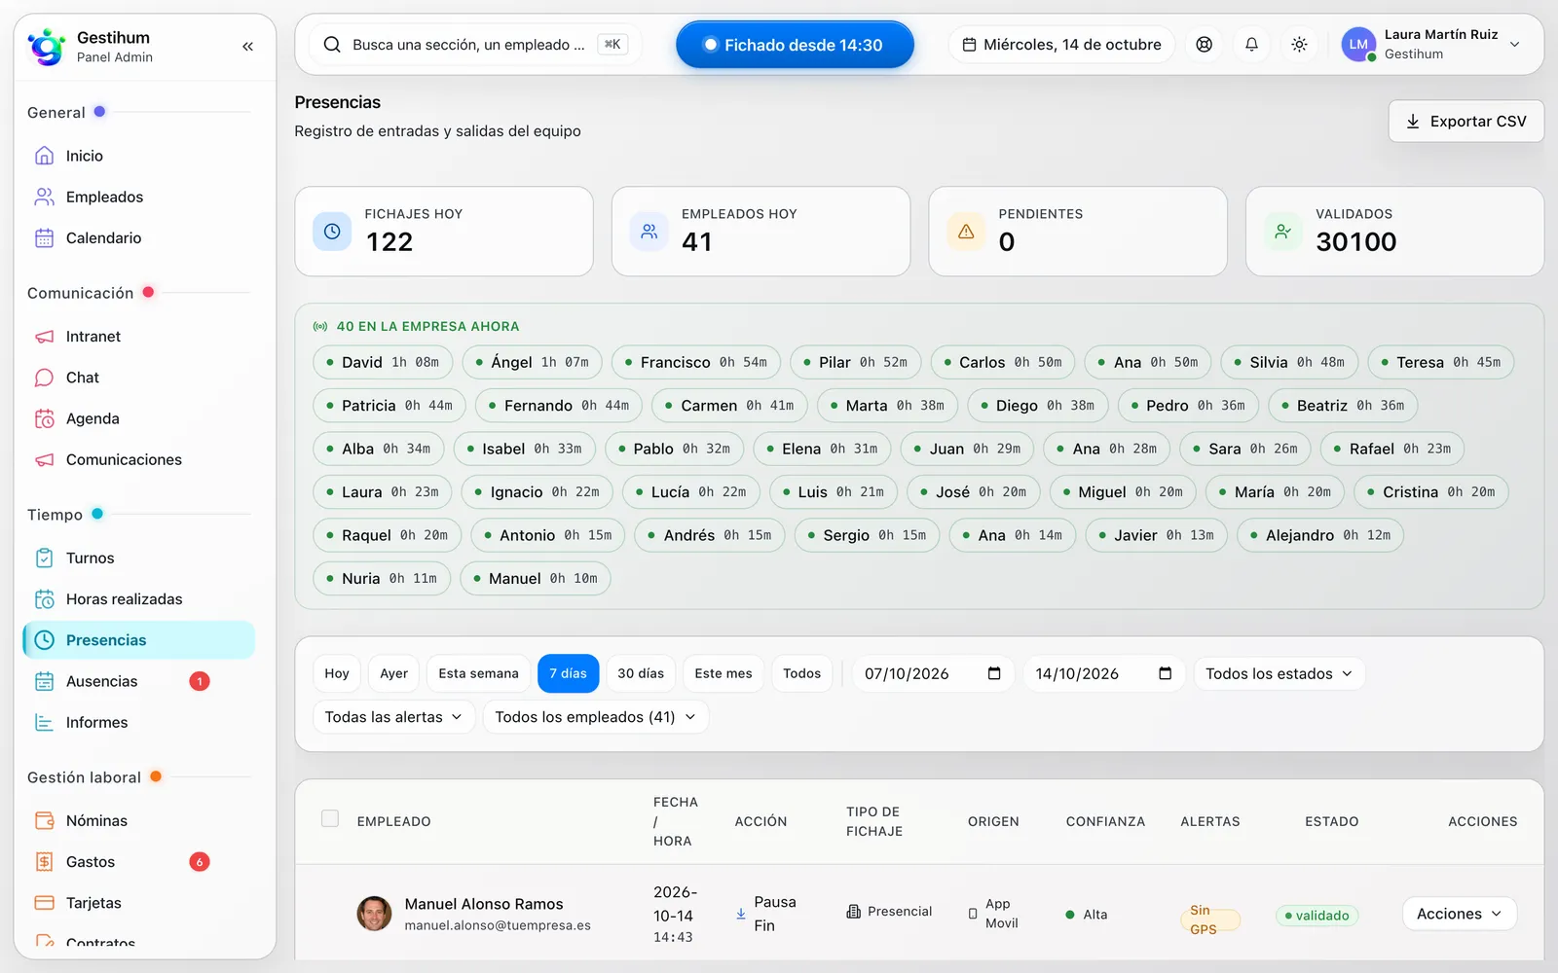Select the Hoy filter tab
Screen dimensions: 1558x973
click(337, 673)
